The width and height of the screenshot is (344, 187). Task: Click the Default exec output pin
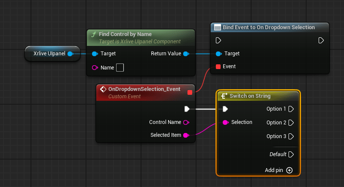(x=291, y=154)
